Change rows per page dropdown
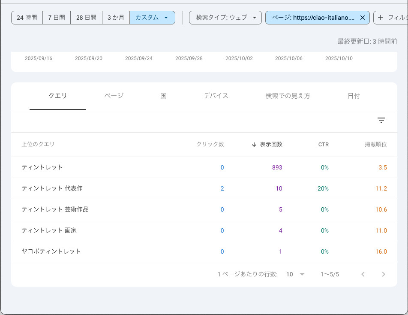The height and width of the screenshot is (315, 408). (x=295, y=274)
